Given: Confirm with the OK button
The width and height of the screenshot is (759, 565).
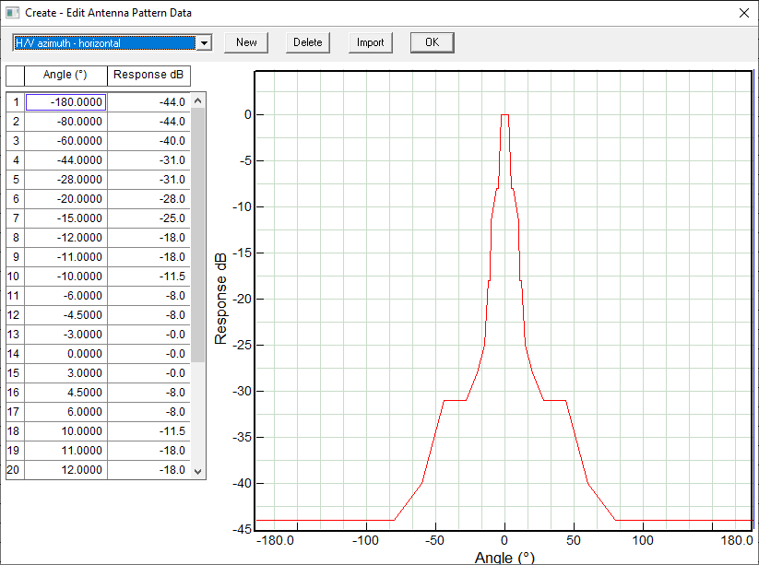Looking at the screenshot, I should [x=432, y=42].
